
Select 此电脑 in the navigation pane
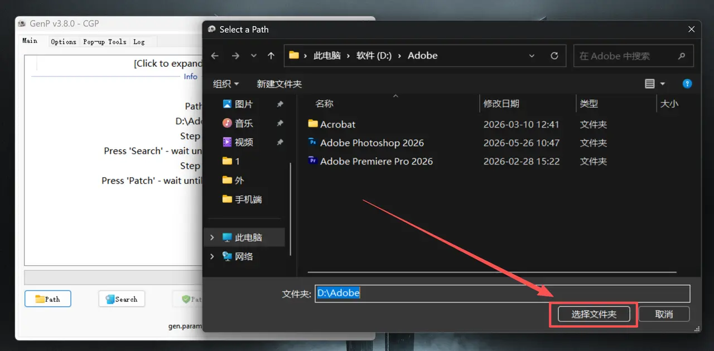click(x=245, y=237)
